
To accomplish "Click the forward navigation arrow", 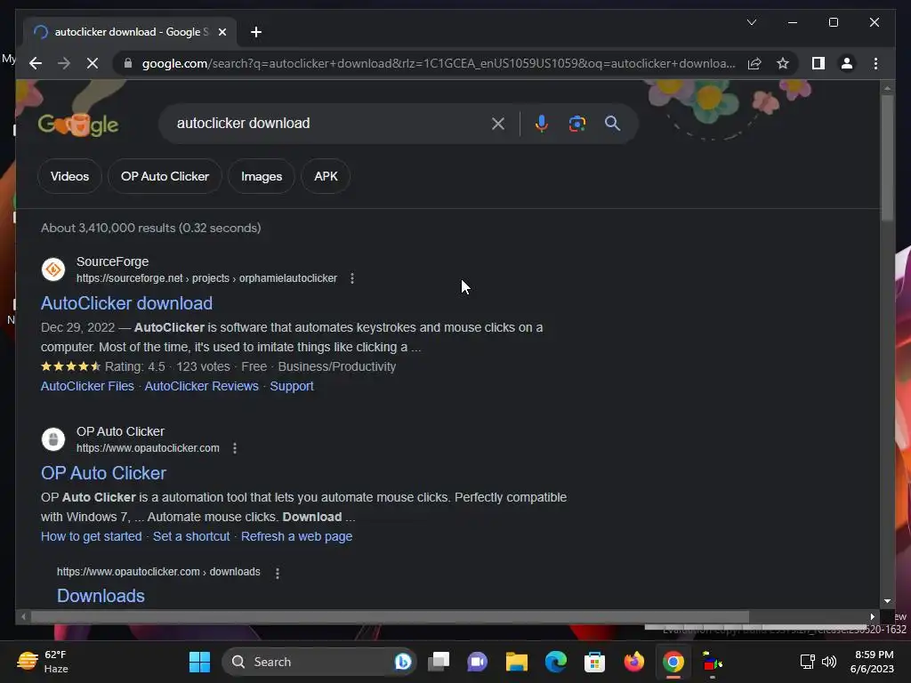I will (64, 63).
